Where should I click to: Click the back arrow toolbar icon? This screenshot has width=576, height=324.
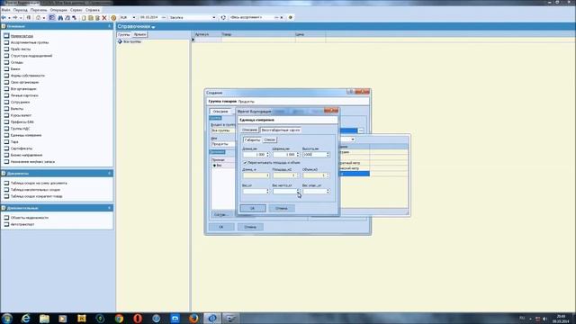point(4,18)
